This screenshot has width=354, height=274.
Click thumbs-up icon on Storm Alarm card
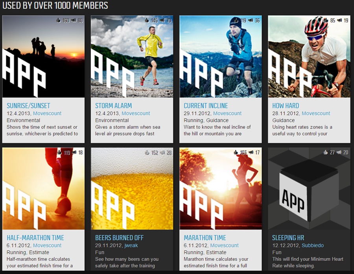click(147, 20)
